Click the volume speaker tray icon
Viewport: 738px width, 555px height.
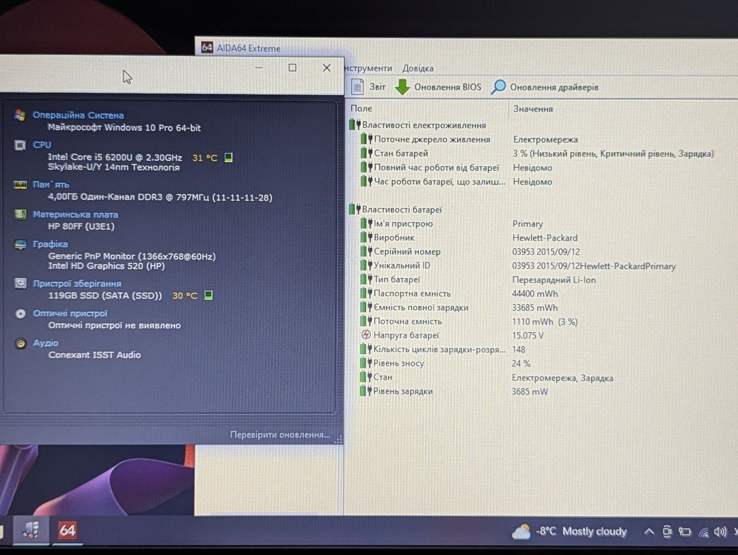point(720,532)
